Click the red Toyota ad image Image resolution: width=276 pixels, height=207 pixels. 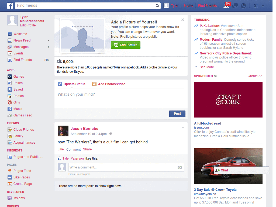click(x=228, y=166)
